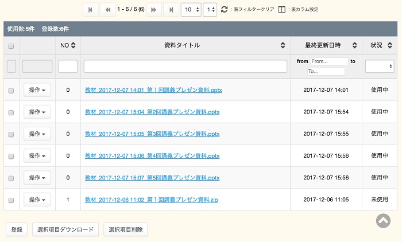This screenshot has height=242, width=402.
Task: Click the 登録 button
Action: (16, 229)
